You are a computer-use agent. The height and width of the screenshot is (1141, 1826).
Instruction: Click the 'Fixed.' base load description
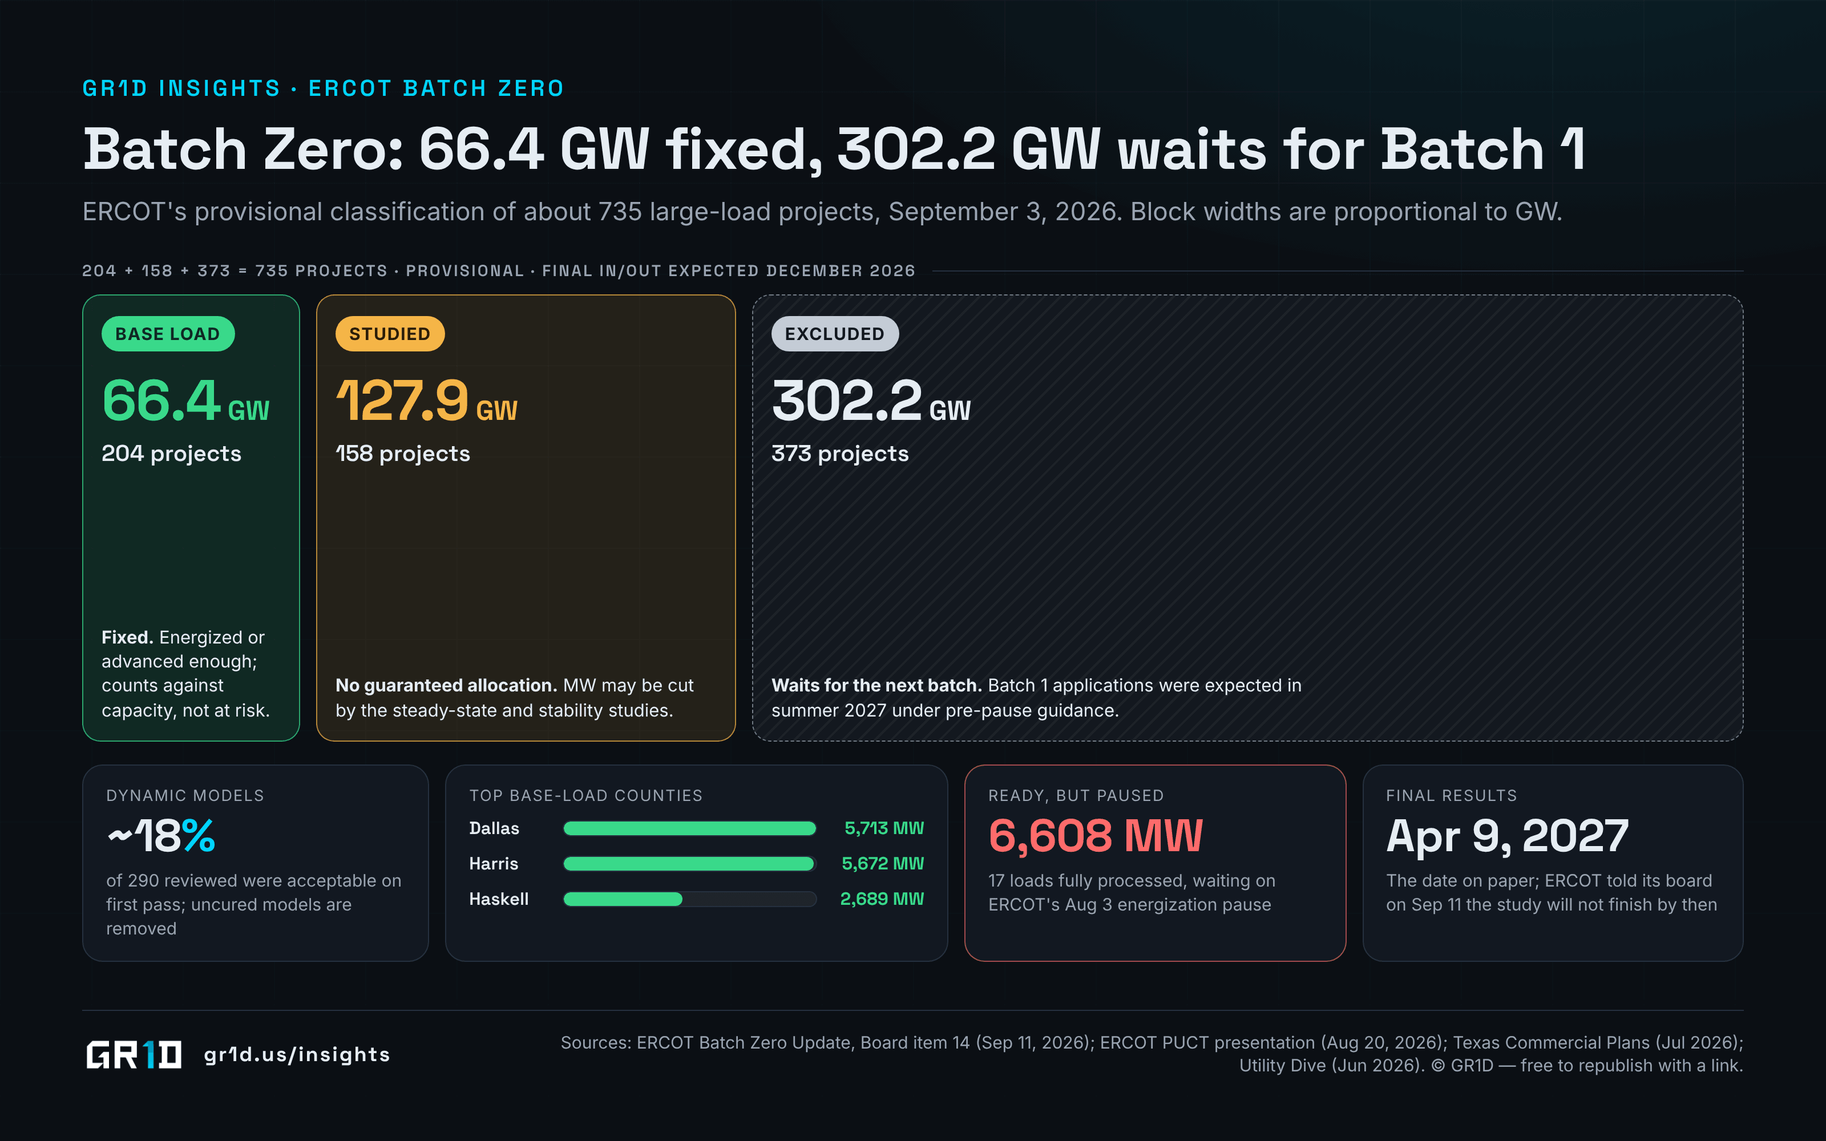pyautogui.click(x=185, y=674)
